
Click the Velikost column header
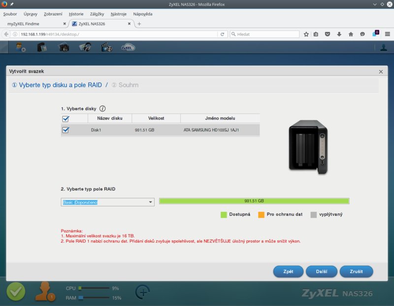[156, 118]
